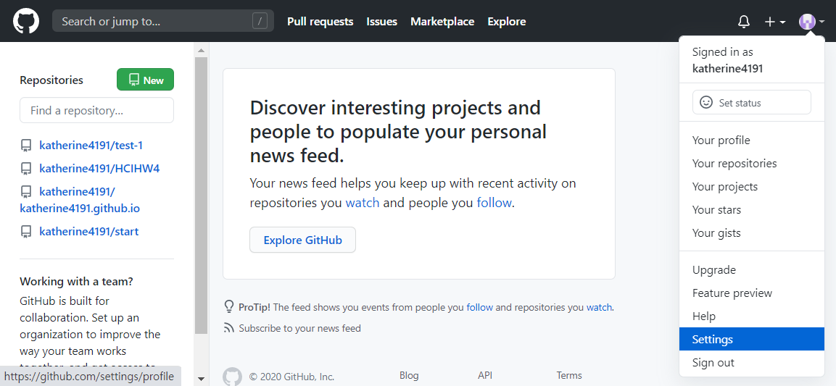Select Your stars in the user menu
Screen dimensions: 836x386
point(752,210)
